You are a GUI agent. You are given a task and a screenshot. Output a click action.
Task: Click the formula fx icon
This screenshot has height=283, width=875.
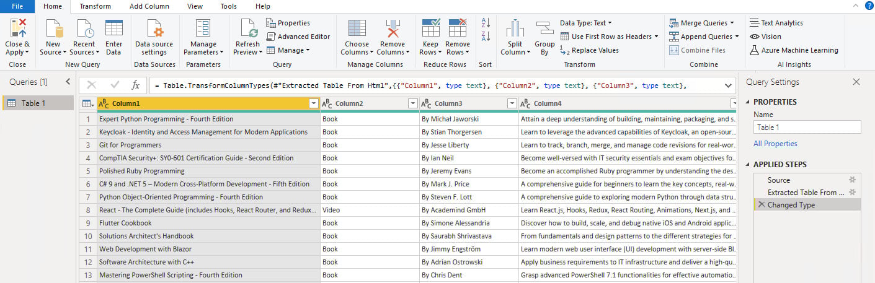[135, 85]
